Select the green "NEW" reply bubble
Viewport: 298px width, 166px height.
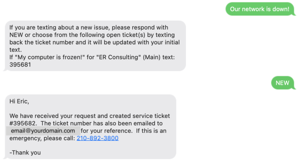282,83
